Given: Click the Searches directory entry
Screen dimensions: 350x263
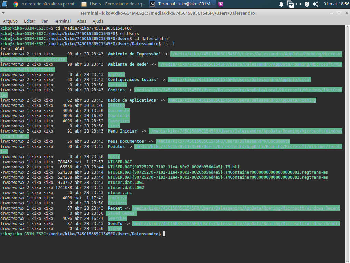Looking at the screenshot, I should (x=118, y=218).
